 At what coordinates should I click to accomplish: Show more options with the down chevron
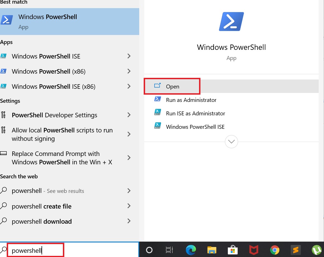[x=231, y=142]
